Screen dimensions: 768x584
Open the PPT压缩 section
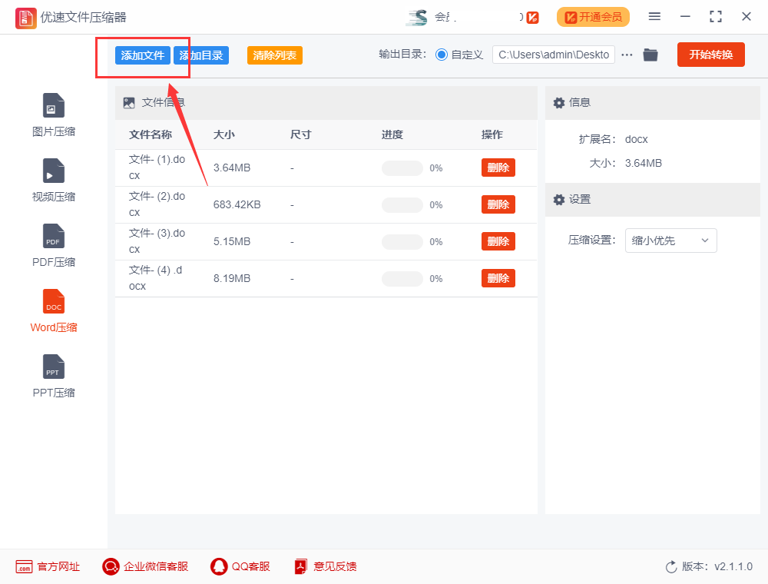click(x=54, y=376)
